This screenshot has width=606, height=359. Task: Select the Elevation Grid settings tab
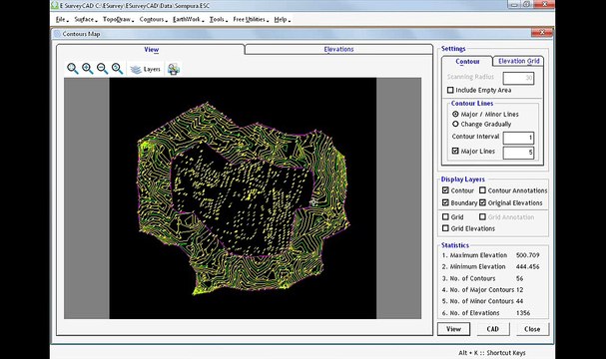[519, 61]
